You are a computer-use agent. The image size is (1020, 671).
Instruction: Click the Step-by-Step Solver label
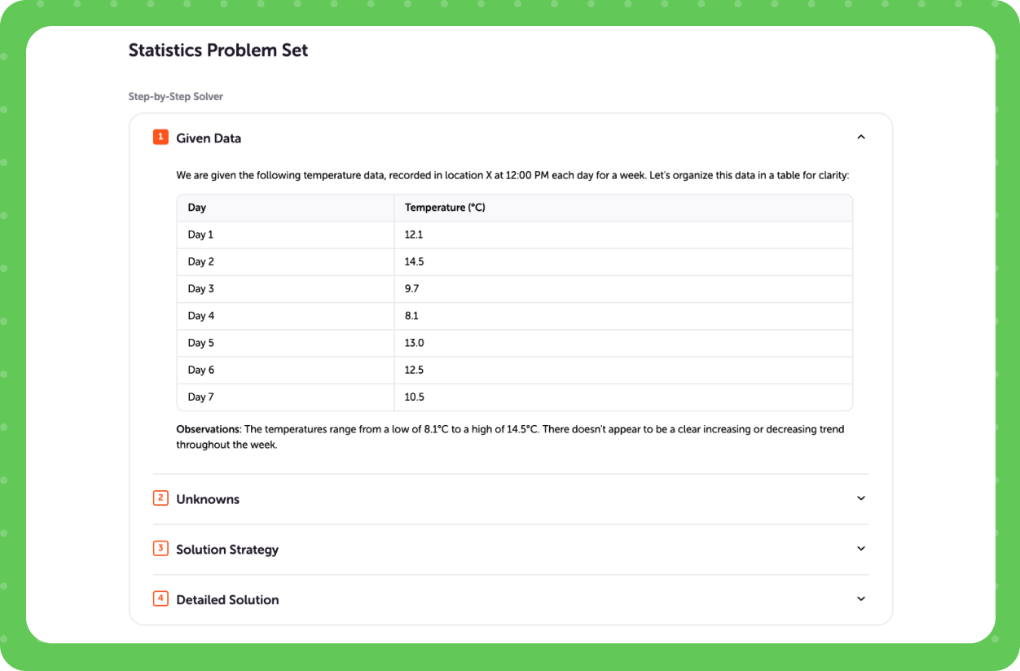[175, 96]
